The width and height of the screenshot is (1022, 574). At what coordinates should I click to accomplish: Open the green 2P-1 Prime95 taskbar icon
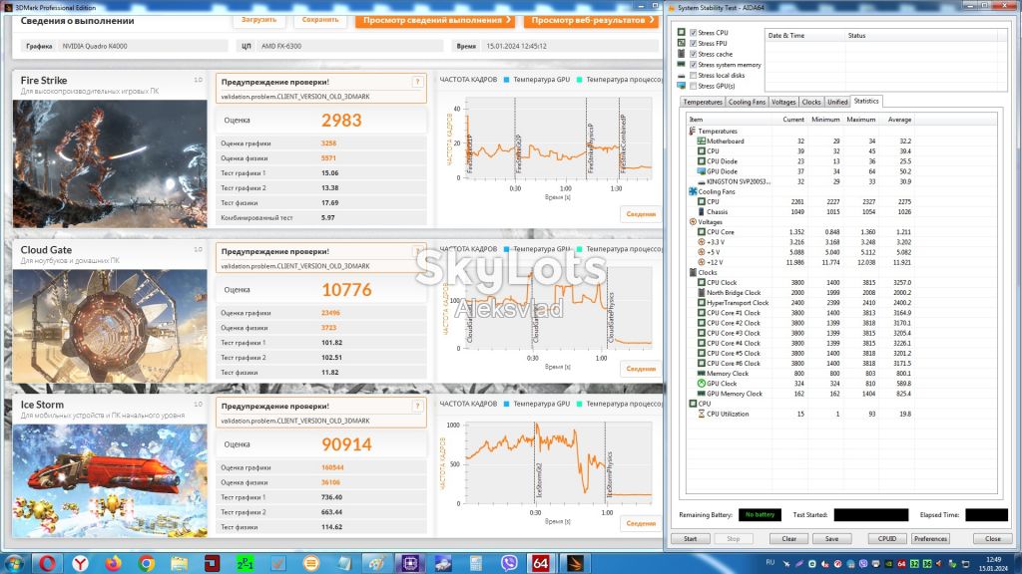pyautogui.click(x=246, y=563)
